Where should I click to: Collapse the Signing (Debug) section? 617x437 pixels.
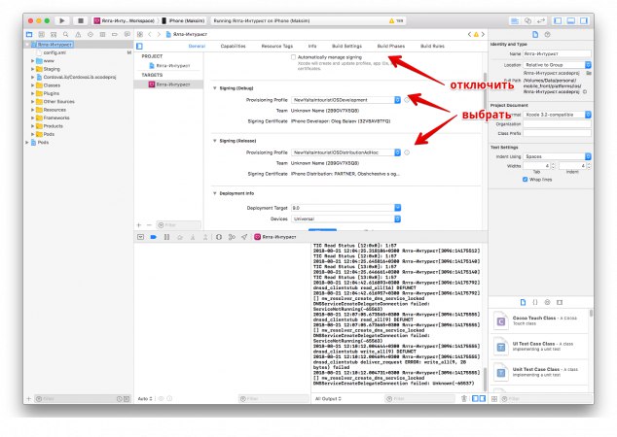click(x=214, y=88)
